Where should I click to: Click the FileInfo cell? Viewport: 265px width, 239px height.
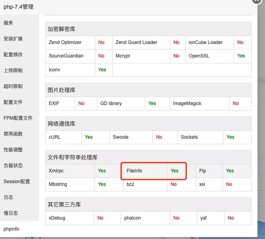click(145, 171)
